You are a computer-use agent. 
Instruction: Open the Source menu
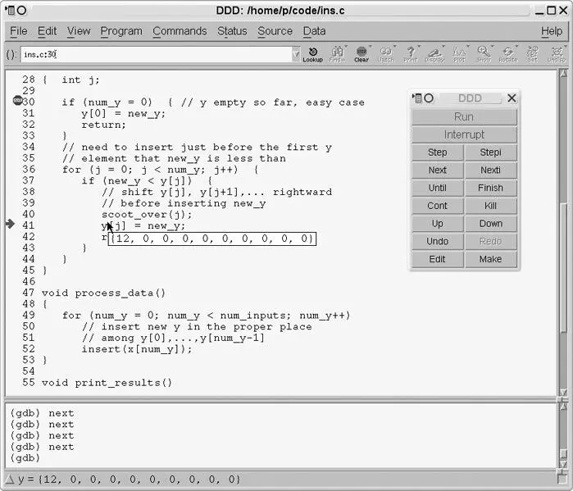[275, 31]
